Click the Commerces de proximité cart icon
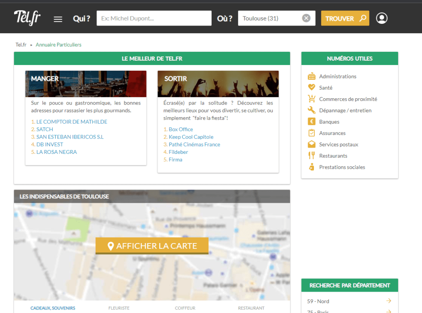The height and width of the screenshot is (313, 422). click(311, 99)
